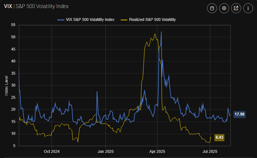This screenshot has height=158, width=257.
Task: Click the 40 y-axis tick label
Action: tap(13, 61)
